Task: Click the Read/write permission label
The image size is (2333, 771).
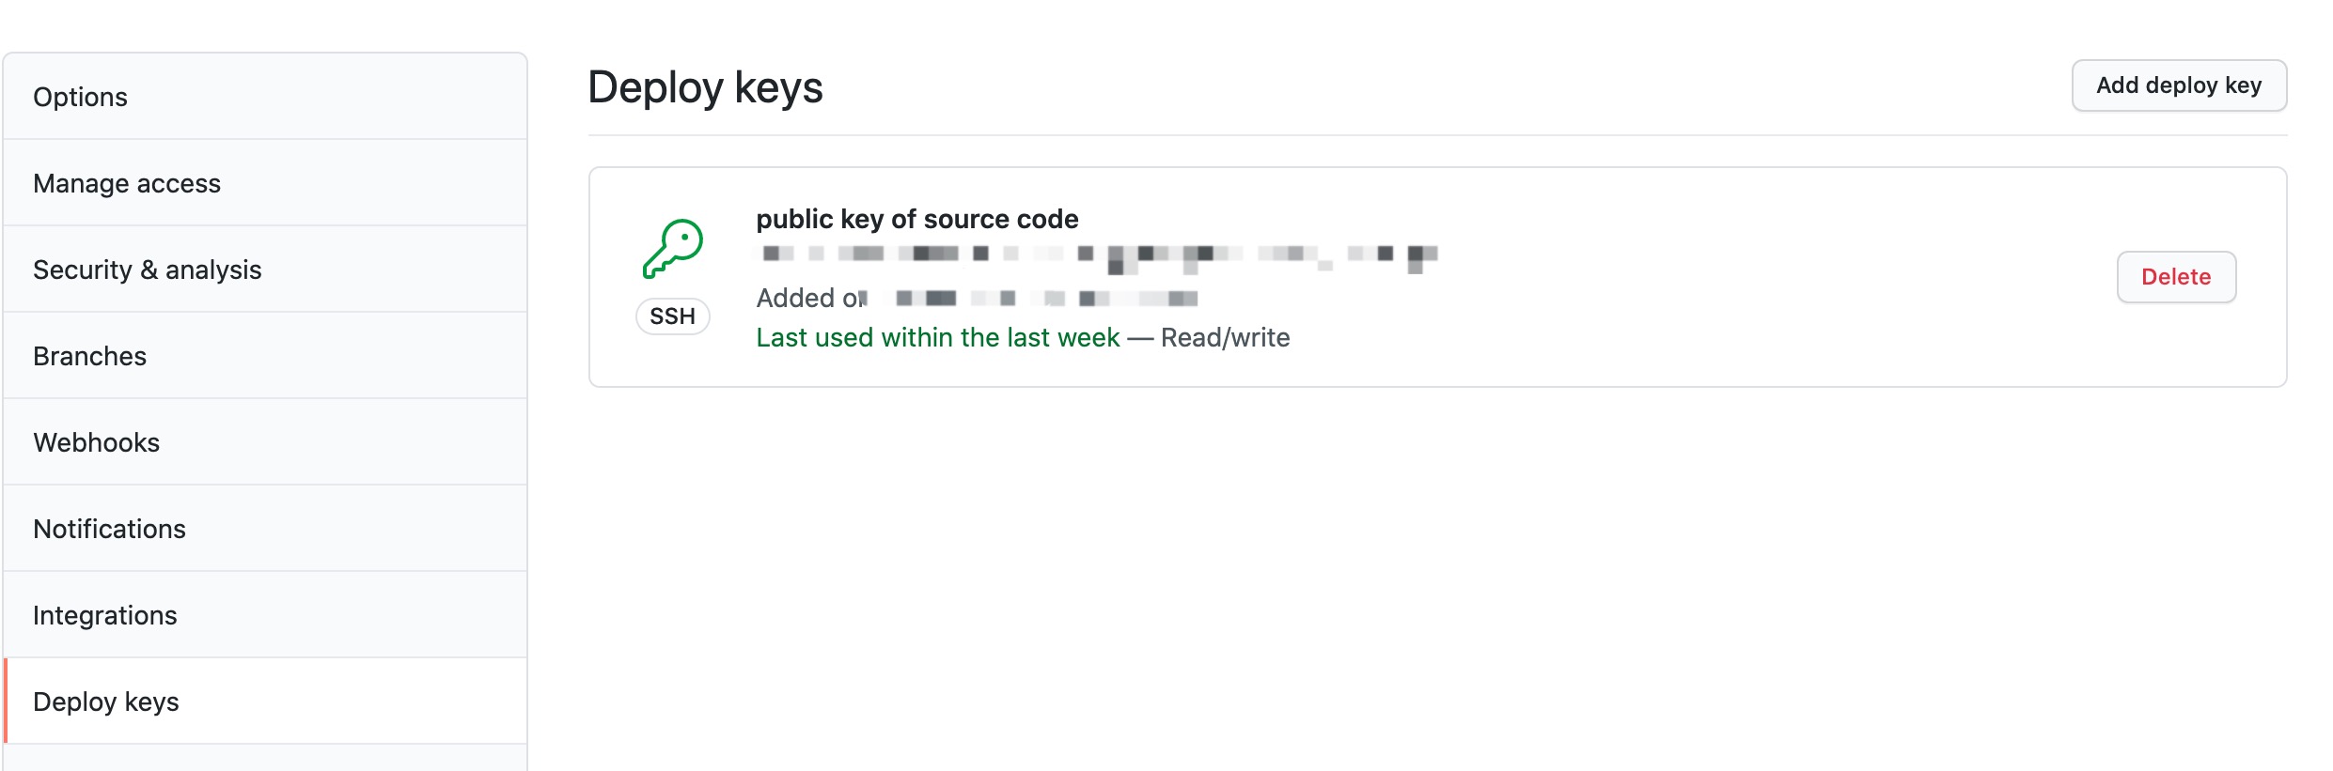Action: (1226, 337)
